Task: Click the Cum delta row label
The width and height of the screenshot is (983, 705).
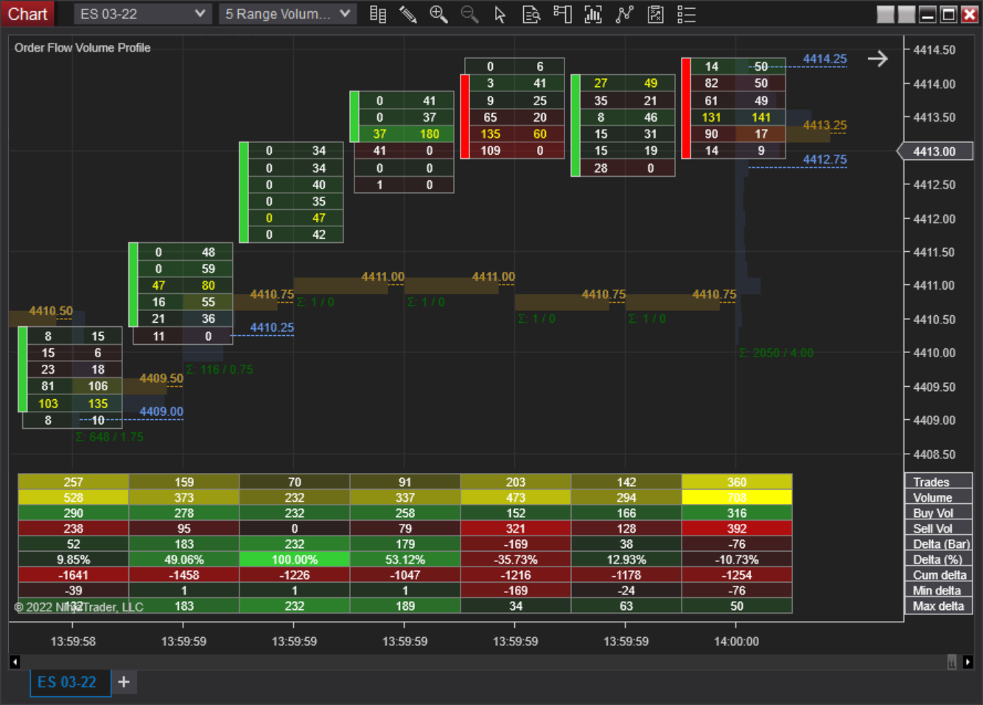Action: coord(939,575)
